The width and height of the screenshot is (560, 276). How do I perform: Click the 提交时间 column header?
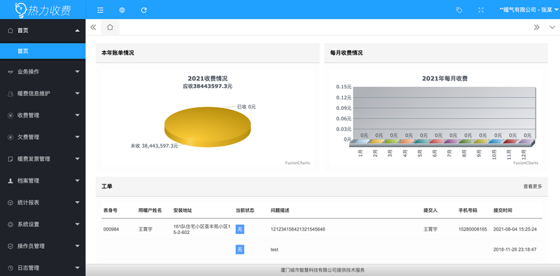coord(503,211)
